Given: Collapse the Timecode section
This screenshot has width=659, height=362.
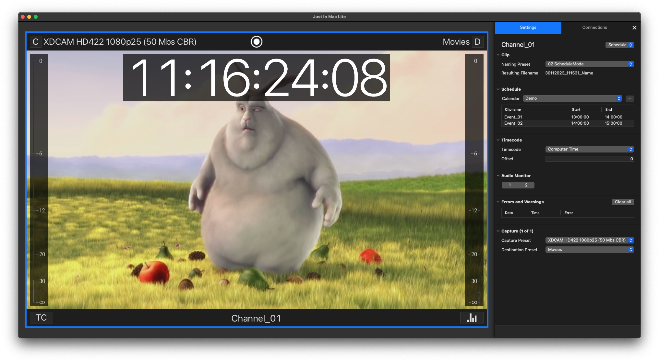Looking at the screenshot, I should [x=498, y=140].
